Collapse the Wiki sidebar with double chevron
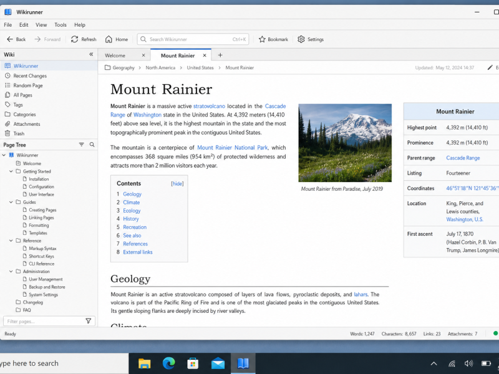The width and height of the screenshot is (499, 374). click(91, 54)
